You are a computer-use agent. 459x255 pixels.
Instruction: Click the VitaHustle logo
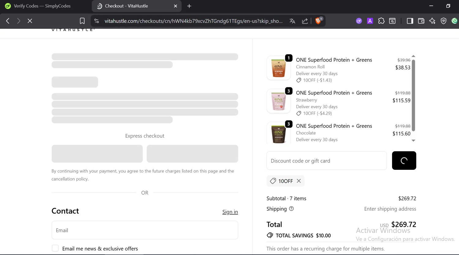coord(73,30)
